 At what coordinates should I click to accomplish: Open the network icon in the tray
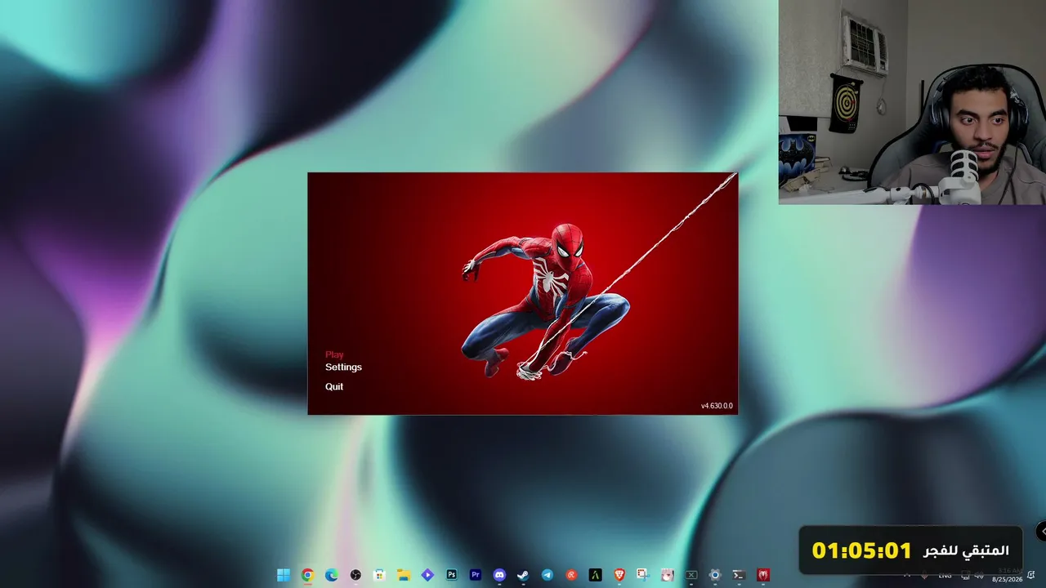click(x=964, y=575)
